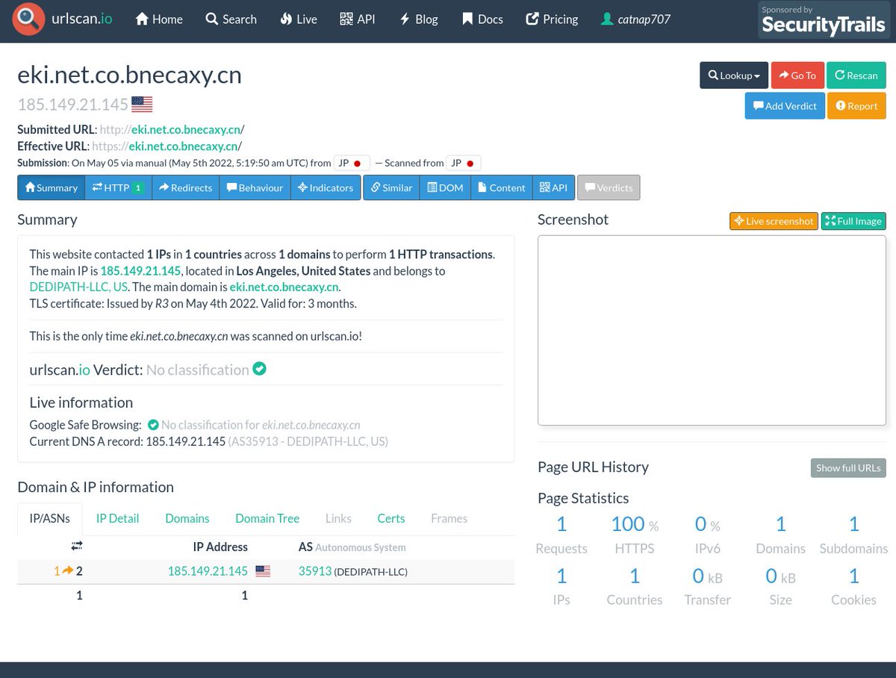Open the Full Image view
This screenshot has width=896, height=678.
pyautogui.click(x=853, y=221)
